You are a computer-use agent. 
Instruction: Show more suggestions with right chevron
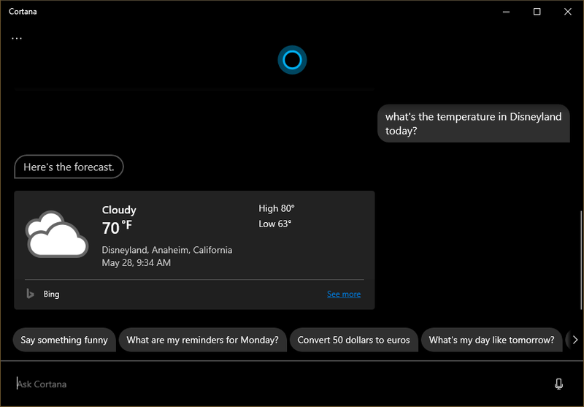click(575, 340)
